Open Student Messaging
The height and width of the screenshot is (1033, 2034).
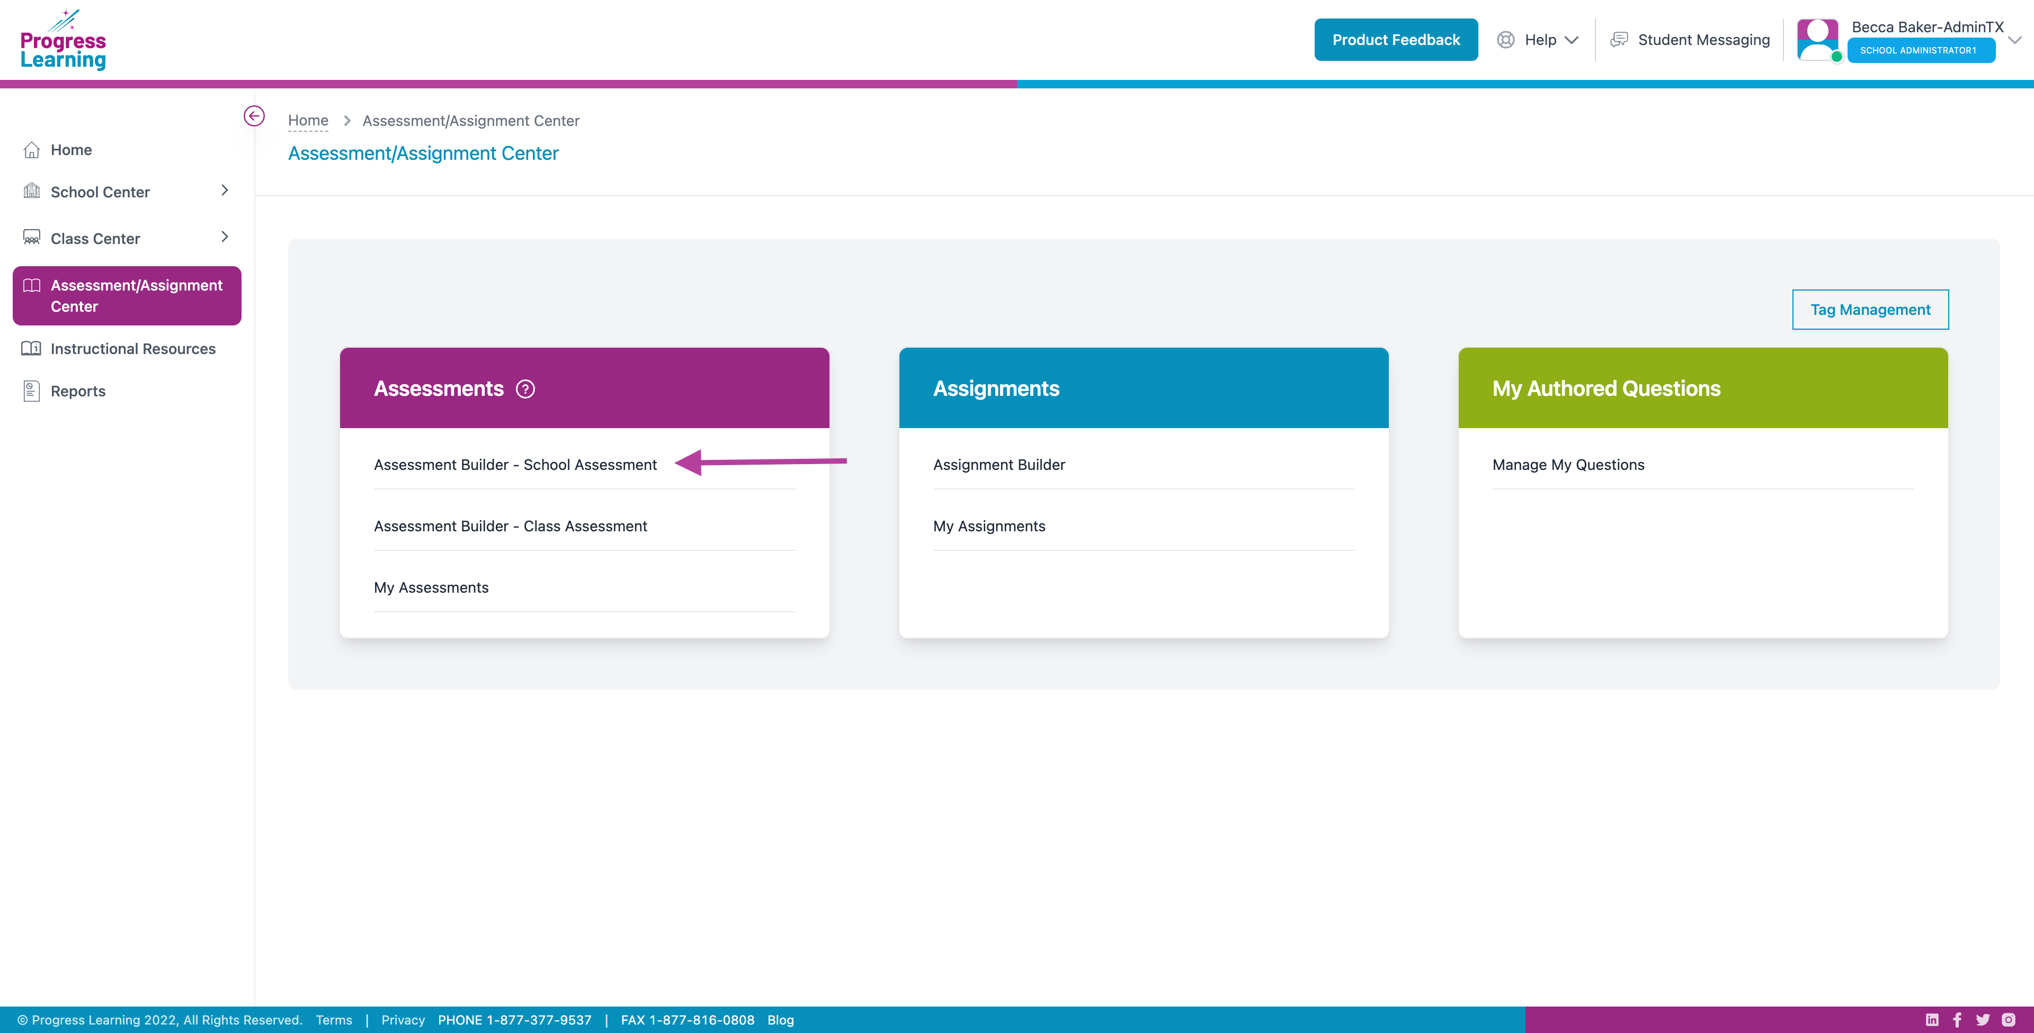[1704, 40]
